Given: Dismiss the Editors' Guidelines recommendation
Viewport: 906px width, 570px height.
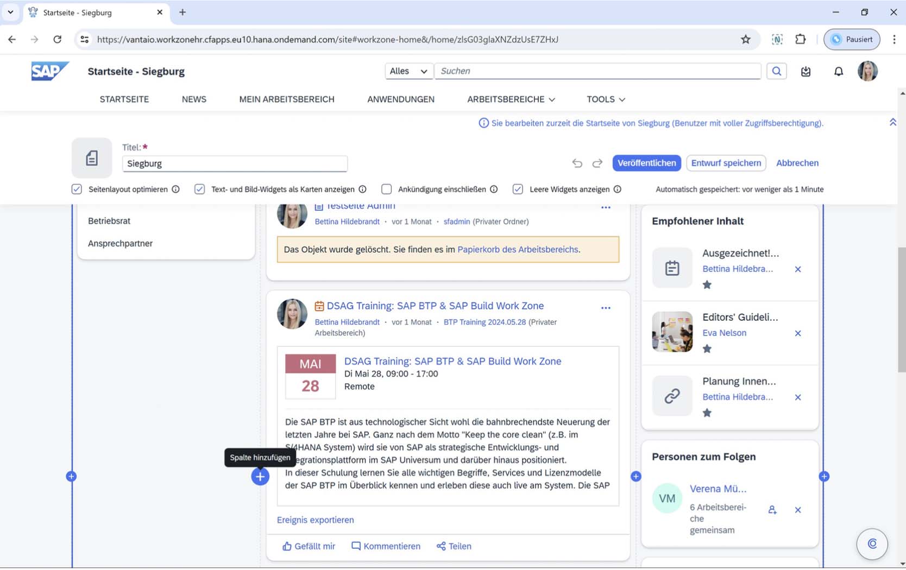Looking at the screenshot, I should point(797,333).
